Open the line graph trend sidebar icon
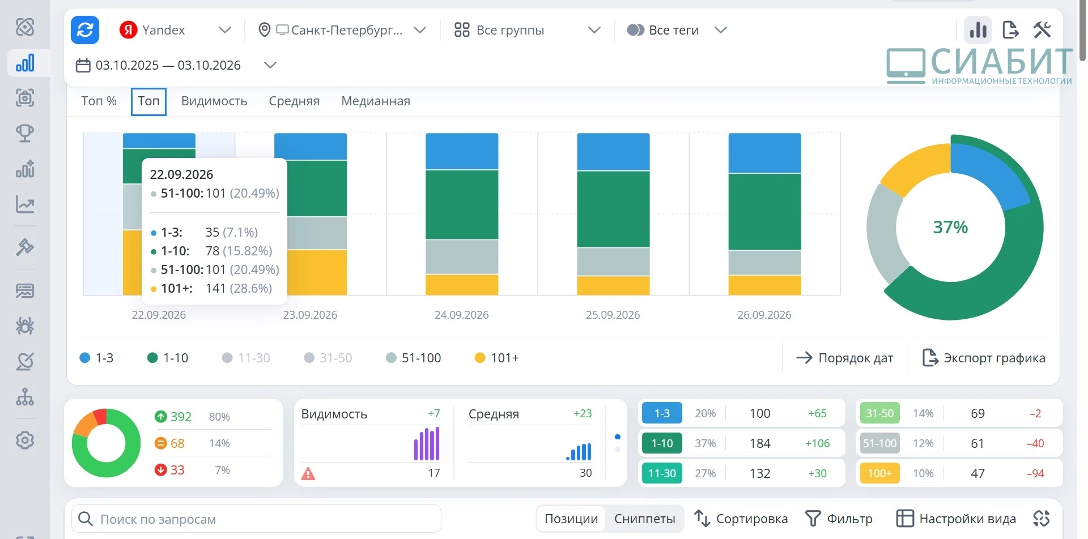 tap(25, 204)
